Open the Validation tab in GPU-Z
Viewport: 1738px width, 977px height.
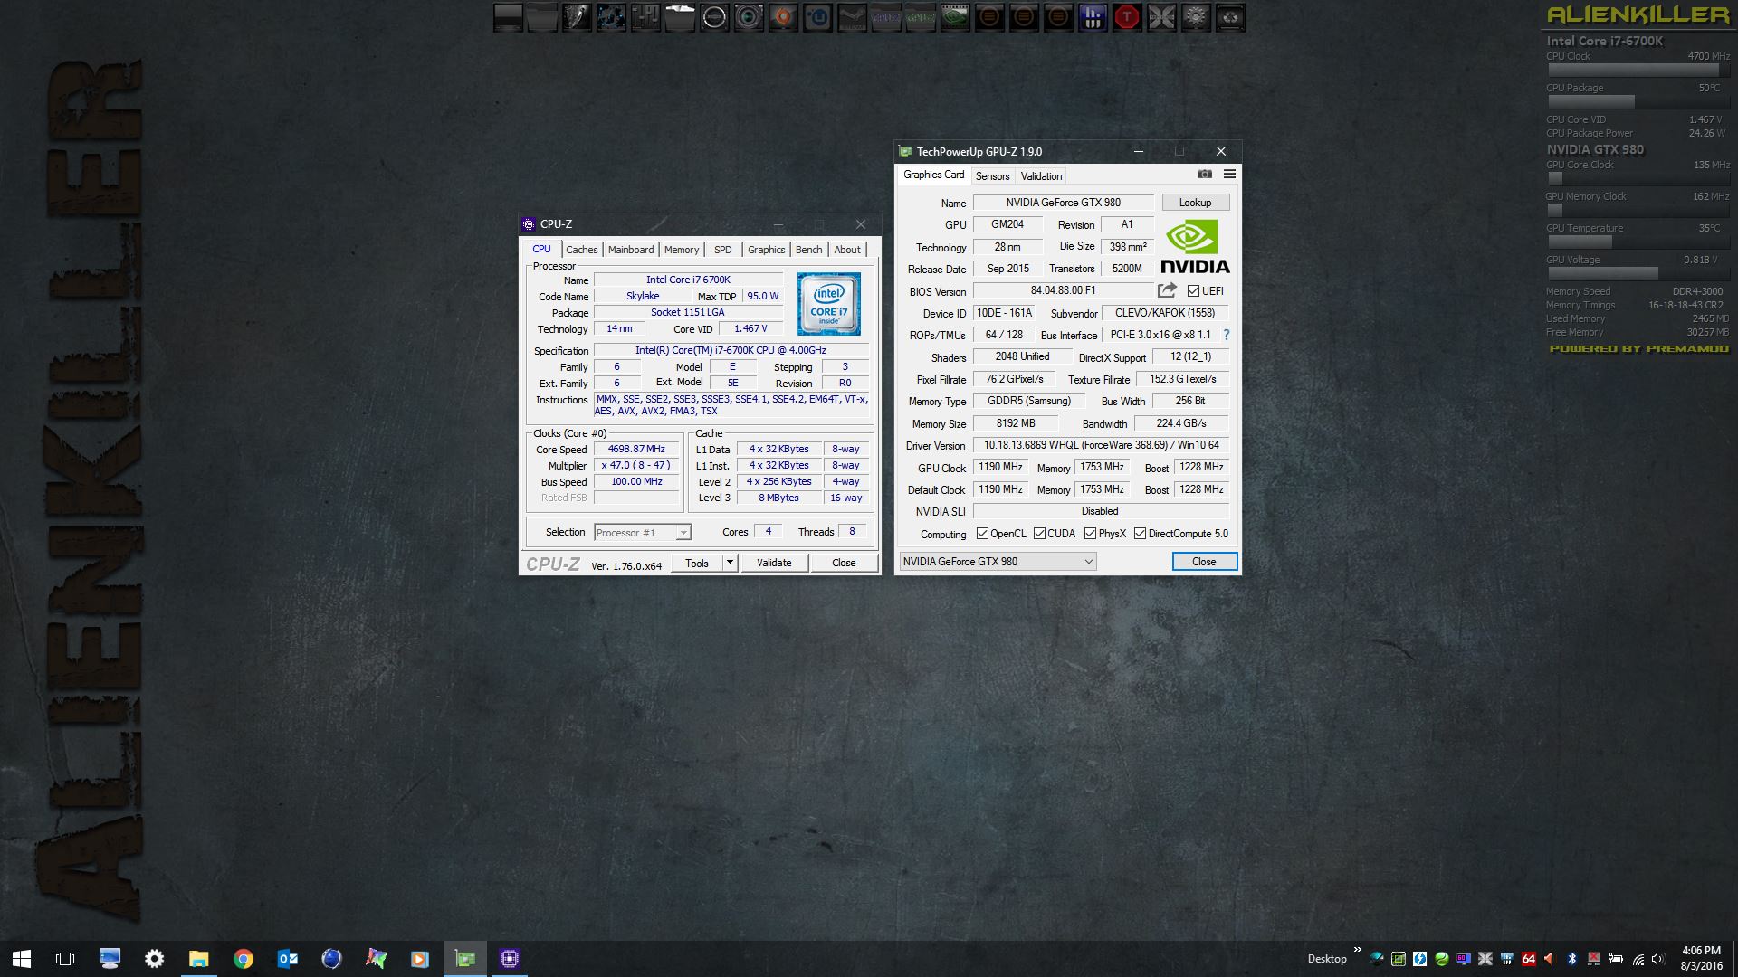click(x=1041, y=176)
